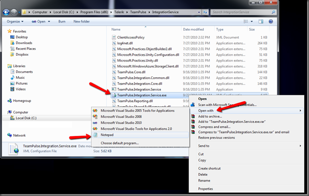Click the TeamPulse breadcrumb segment

click(138, 12)
